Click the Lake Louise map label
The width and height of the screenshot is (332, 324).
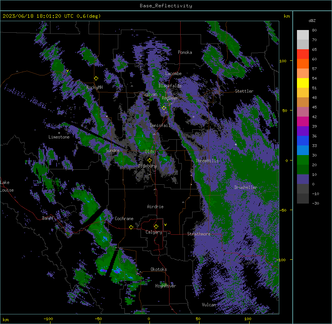coord(7,186)
